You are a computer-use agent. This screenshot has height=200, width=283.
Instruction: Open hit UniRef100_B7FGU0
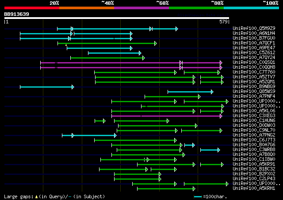254,38
